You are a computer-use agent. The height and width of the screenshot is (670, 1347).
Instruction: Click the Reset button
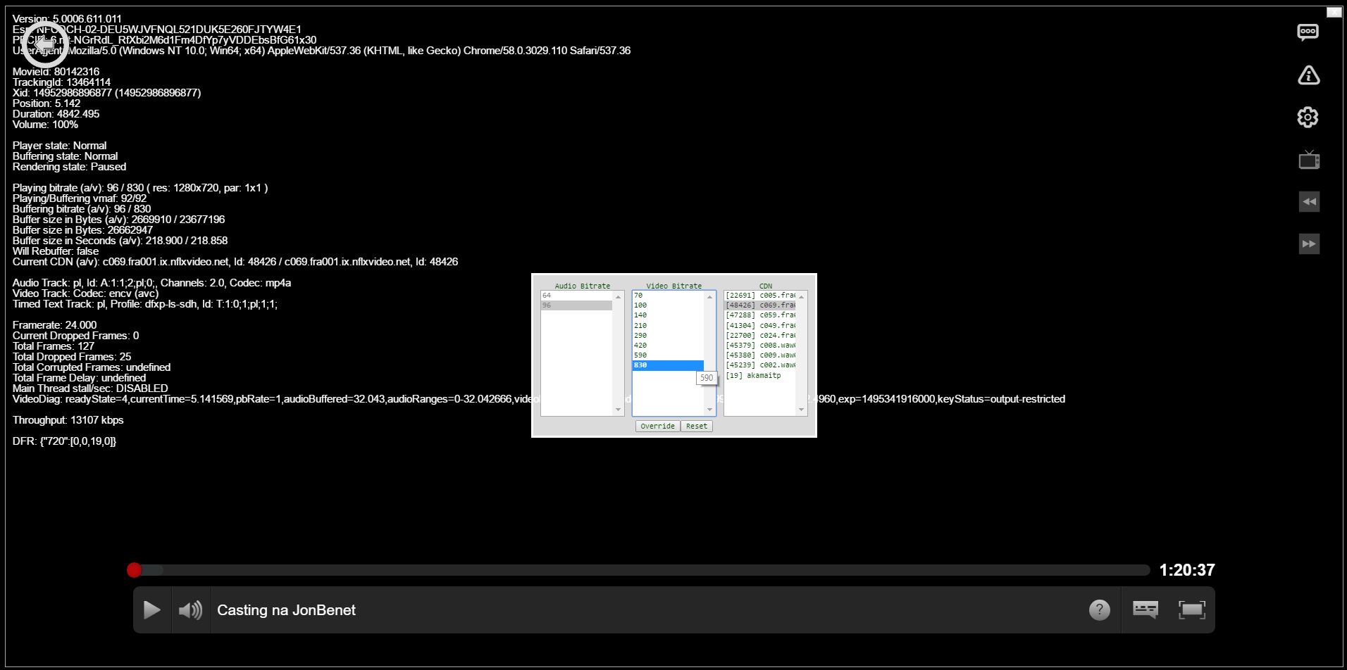tap(697, 426)
